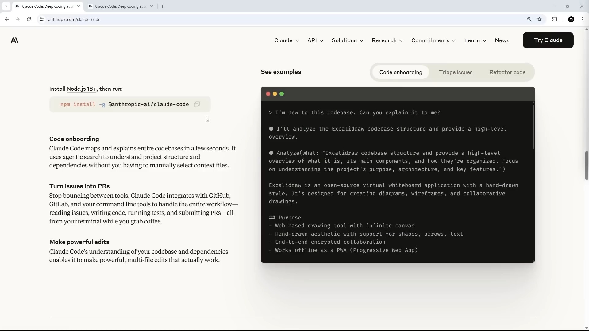Select the Code onboarding example
This screenshot has height=331, width=589.
point(401,72)
